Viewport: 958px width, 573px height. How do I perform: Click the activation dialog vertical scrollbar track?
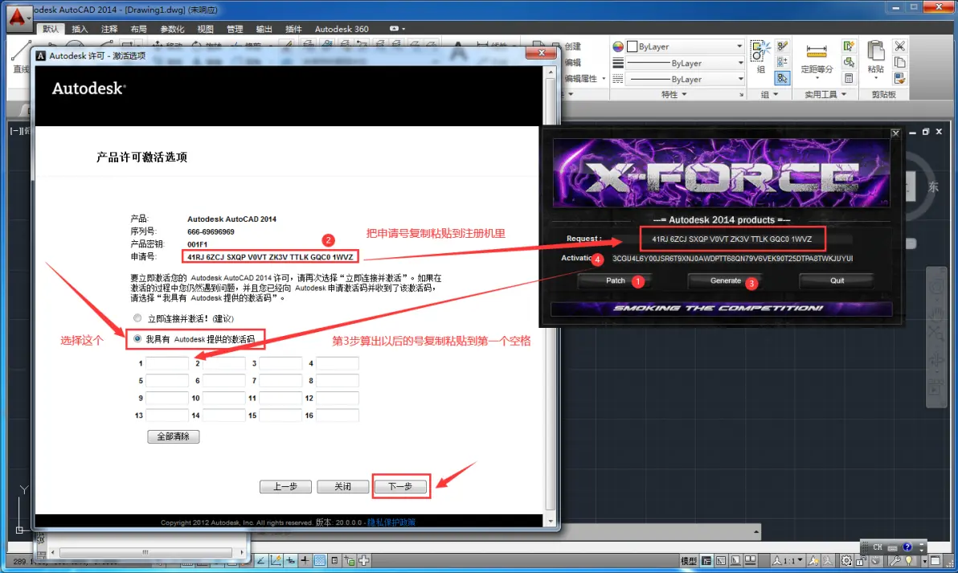[x=550, y=297]
